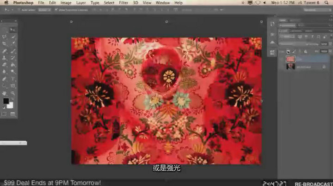
Task: Select the Hand tool
Action: pos(5,92)
